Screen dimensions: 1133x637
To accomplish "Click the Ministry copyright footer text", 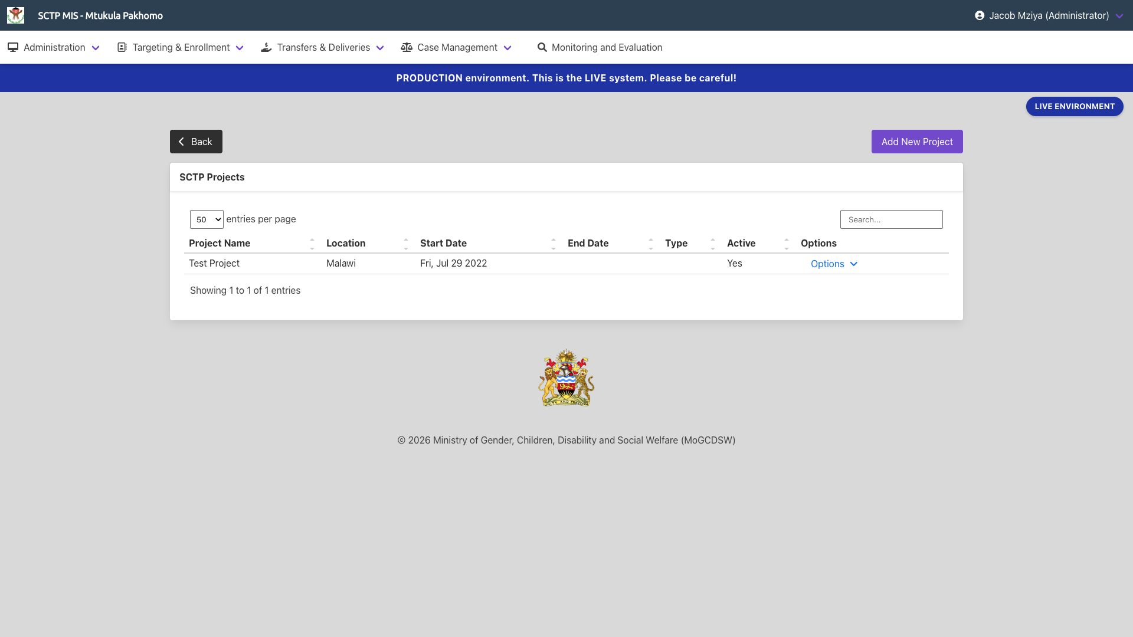I will pyautogui.click(x=566, y=440).
